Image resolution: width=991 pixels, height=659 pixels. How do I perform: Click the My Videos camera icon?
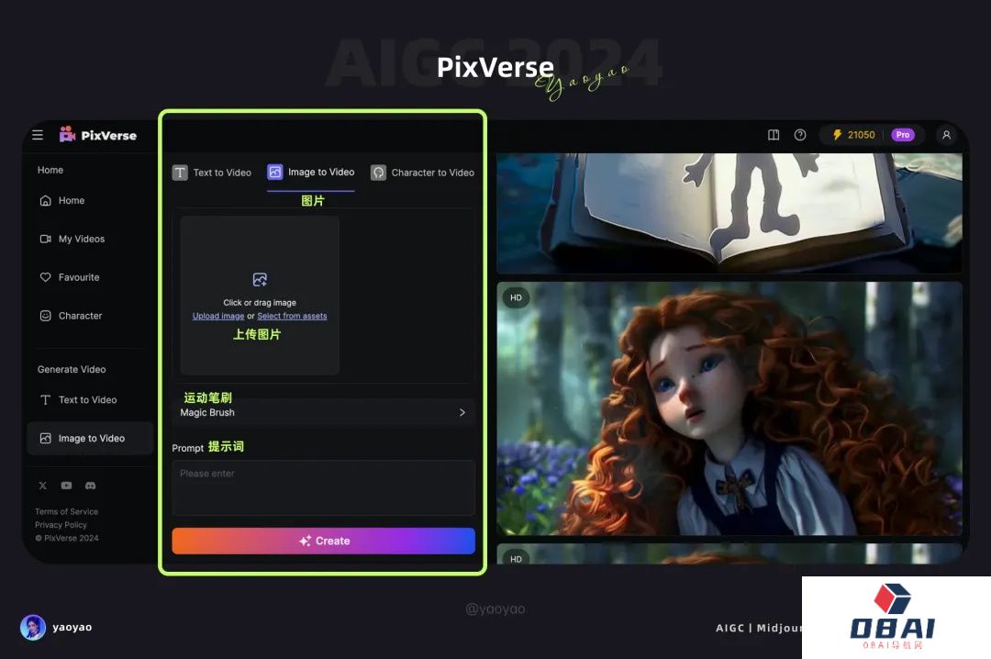point(46,239)
